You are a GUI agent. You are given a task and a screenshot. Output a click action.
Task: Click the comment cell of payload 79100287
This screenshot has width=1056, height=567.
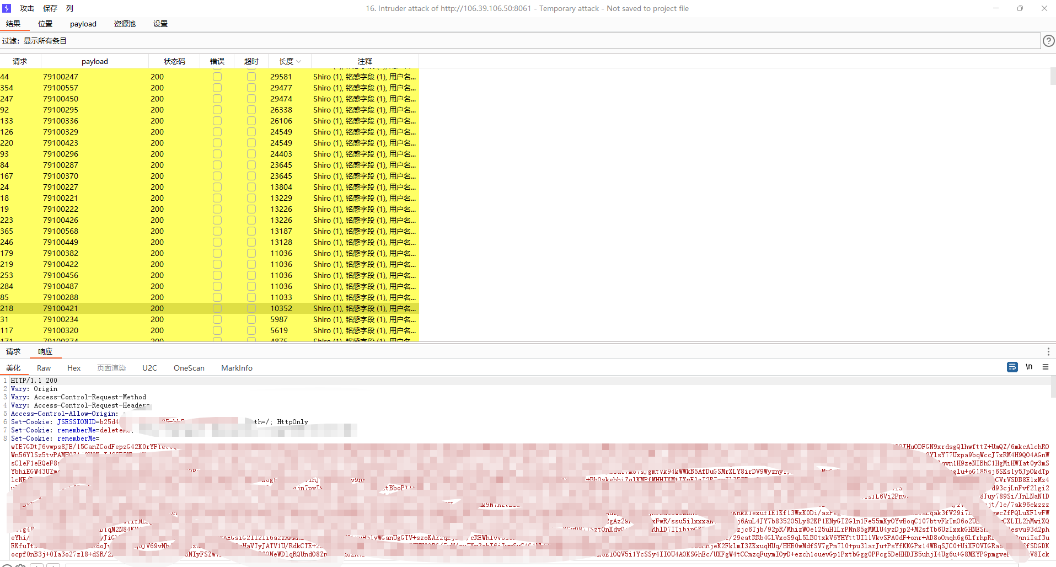364,165
